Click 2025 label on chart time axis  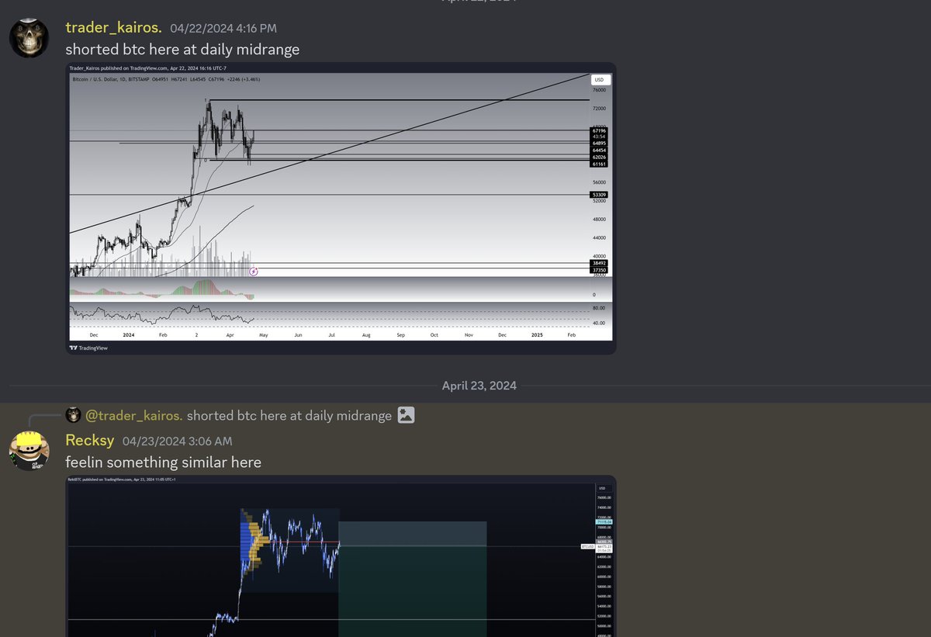pyautogui.click(x=537, y=334)
